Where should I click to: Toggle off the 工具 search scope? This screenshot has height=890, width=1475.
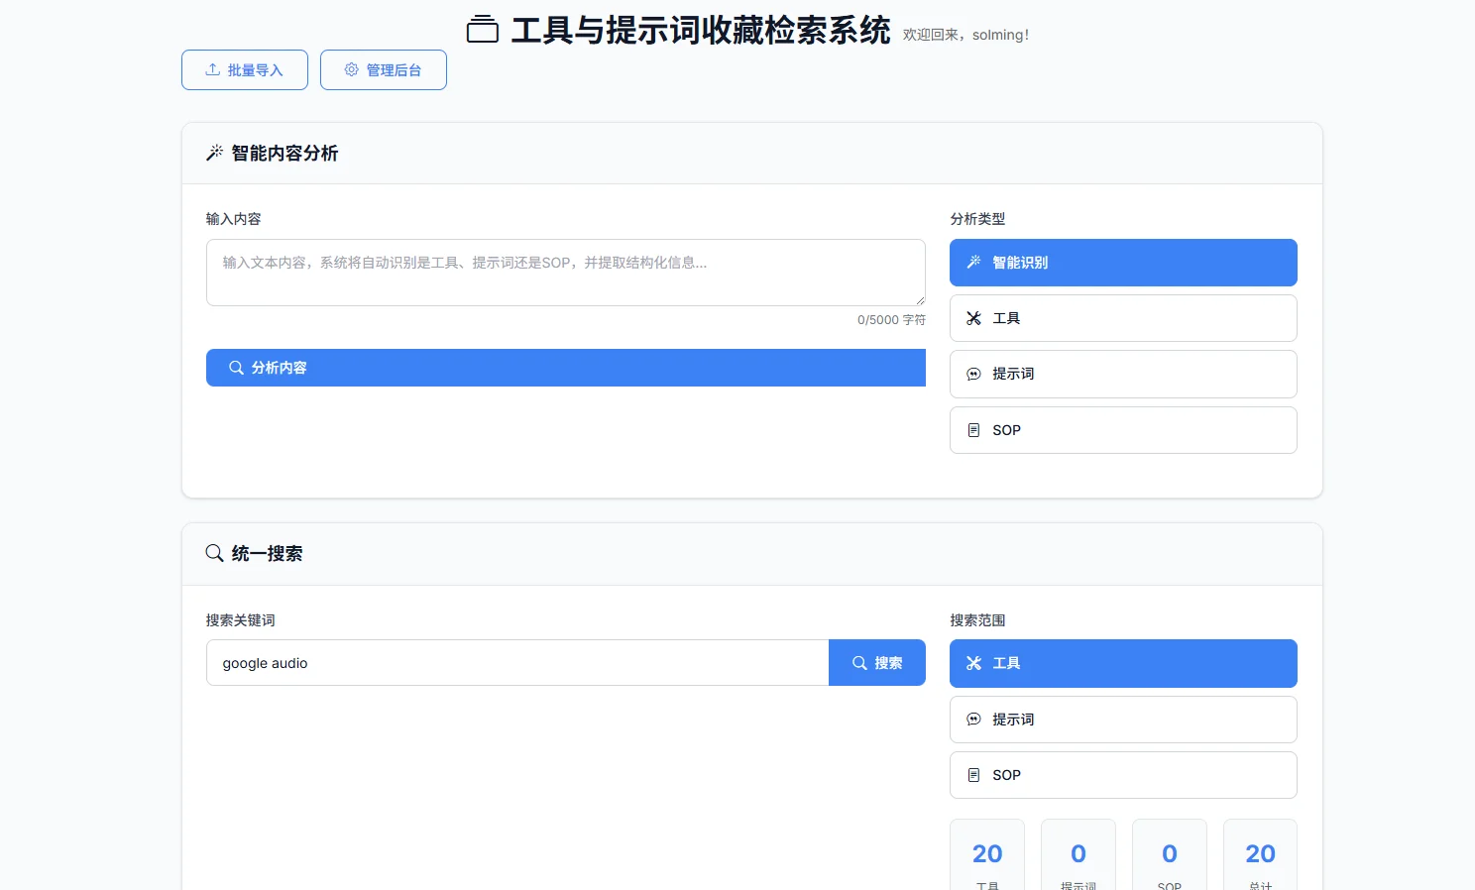[1122, 663]
